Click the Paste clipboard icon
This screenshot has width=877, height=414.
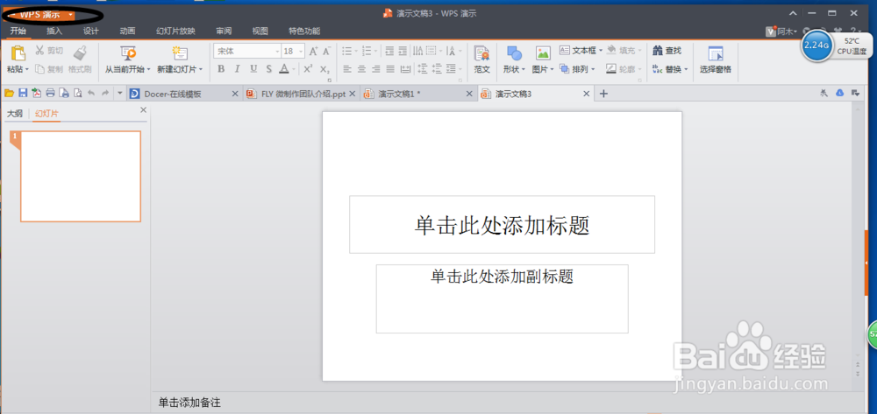tap(18, 53)
